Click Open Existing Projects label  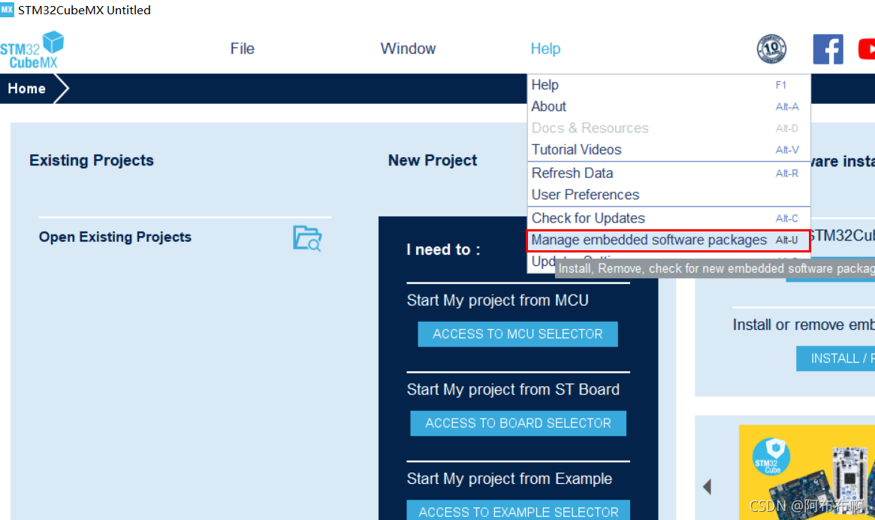[115, 237]
